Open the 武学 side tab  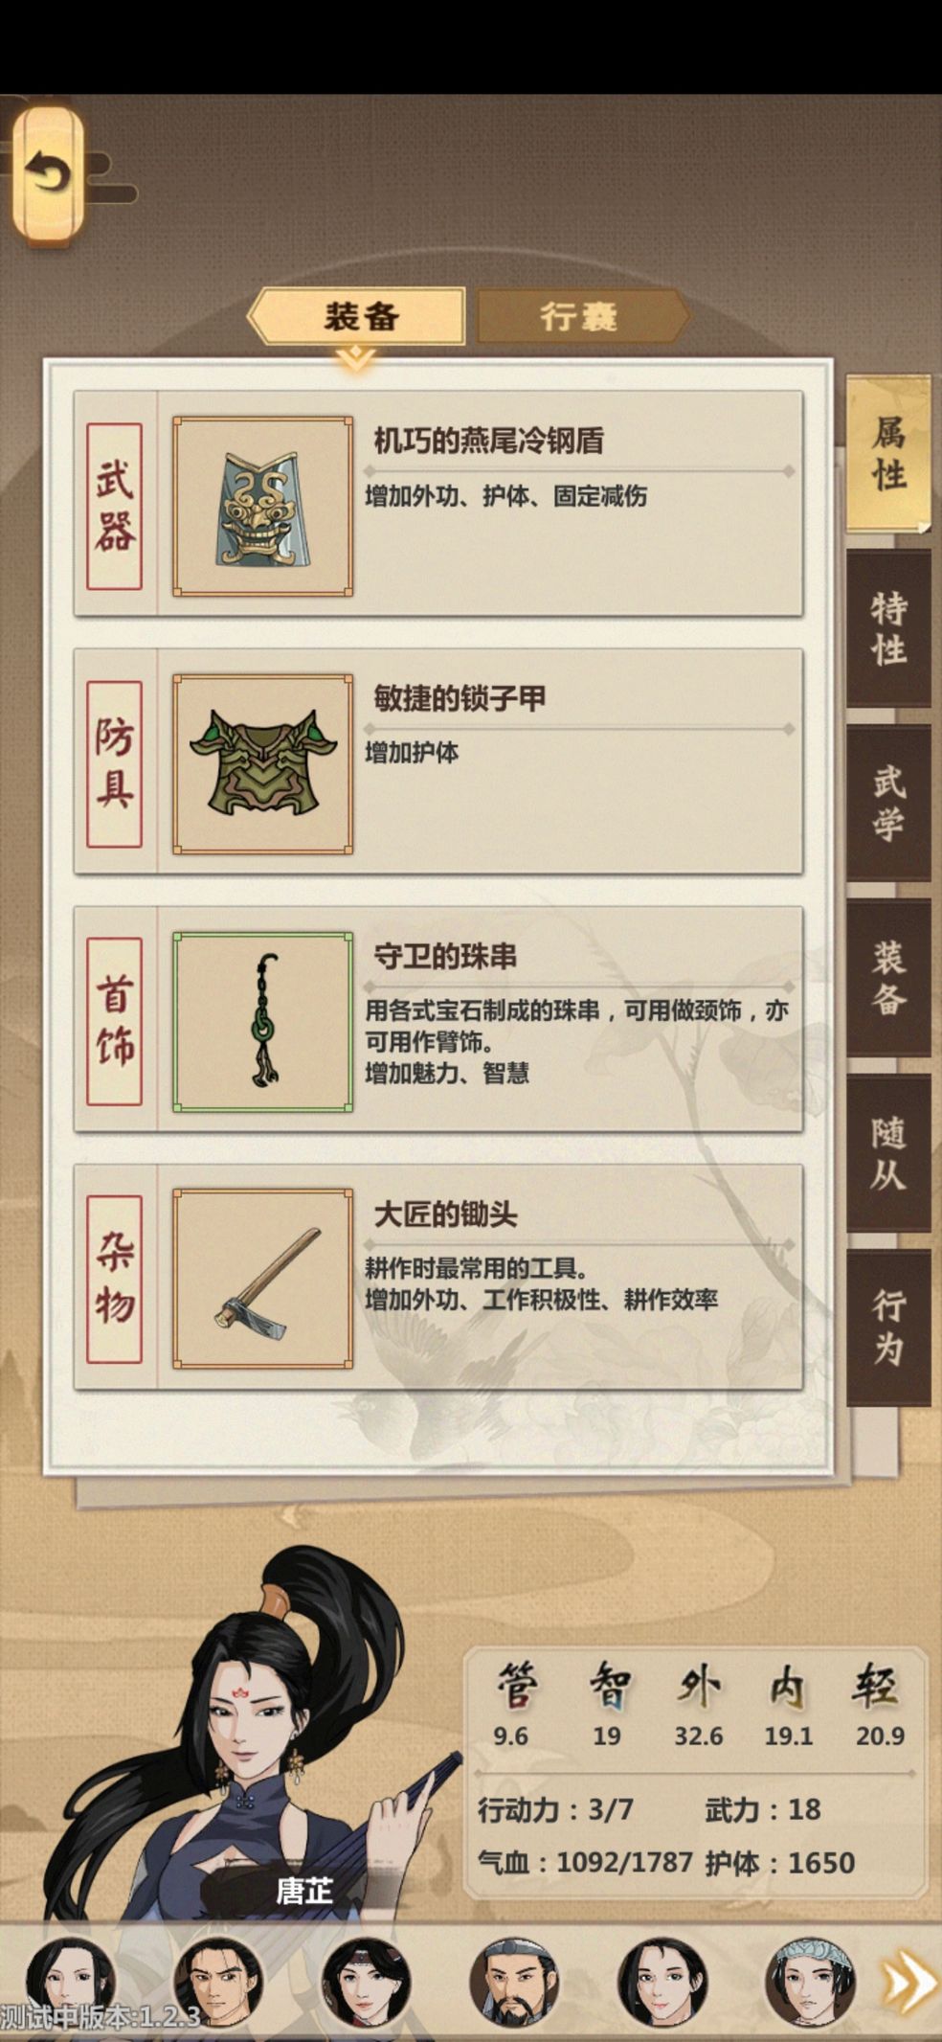point(887,803)
